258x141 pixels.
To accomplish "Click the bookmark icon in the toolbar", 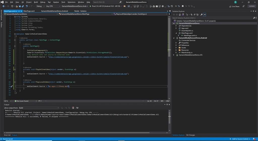I will (183, 6).
